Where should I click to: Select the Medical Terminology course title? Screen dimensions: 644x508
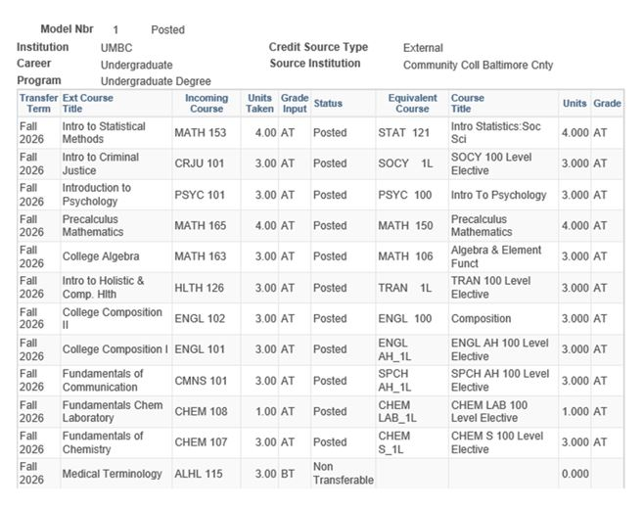113,474
